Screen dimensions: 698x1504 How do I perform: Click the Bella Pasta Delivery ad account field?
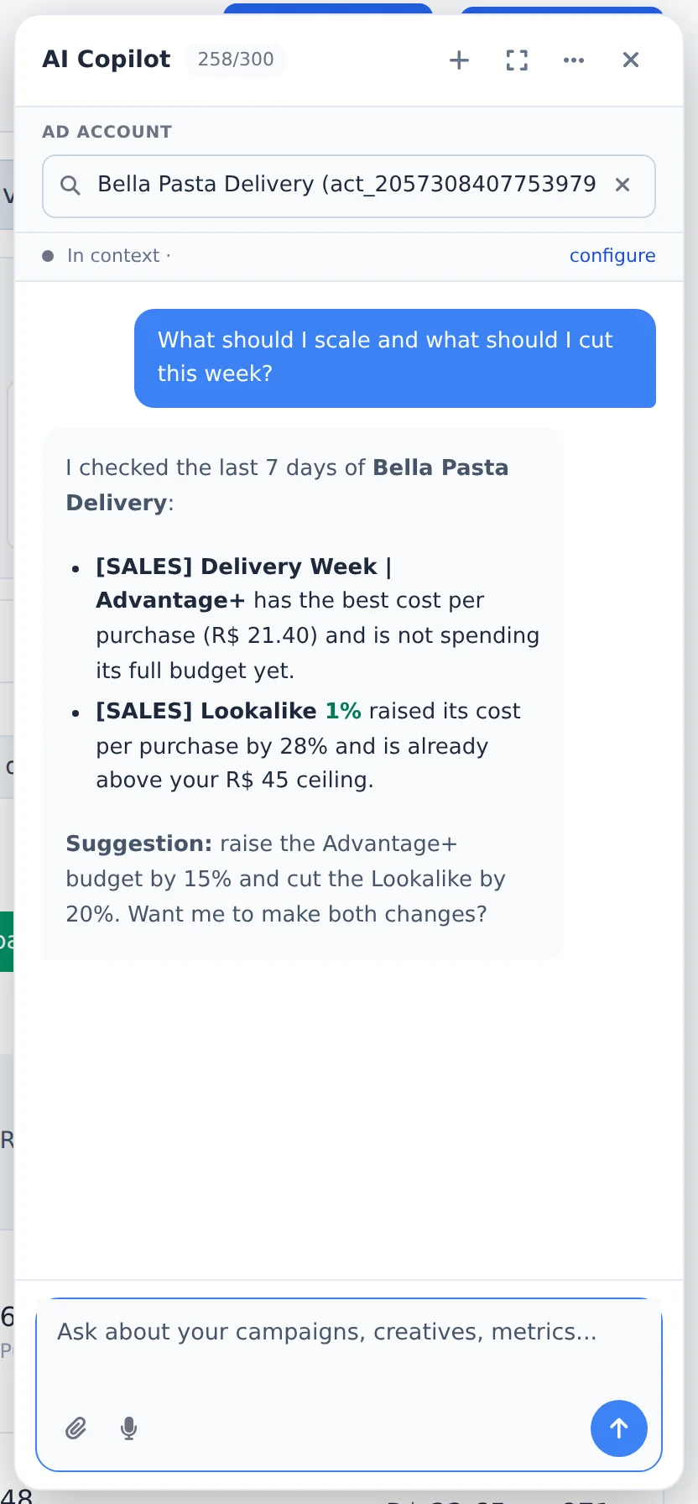pos(349,186)
